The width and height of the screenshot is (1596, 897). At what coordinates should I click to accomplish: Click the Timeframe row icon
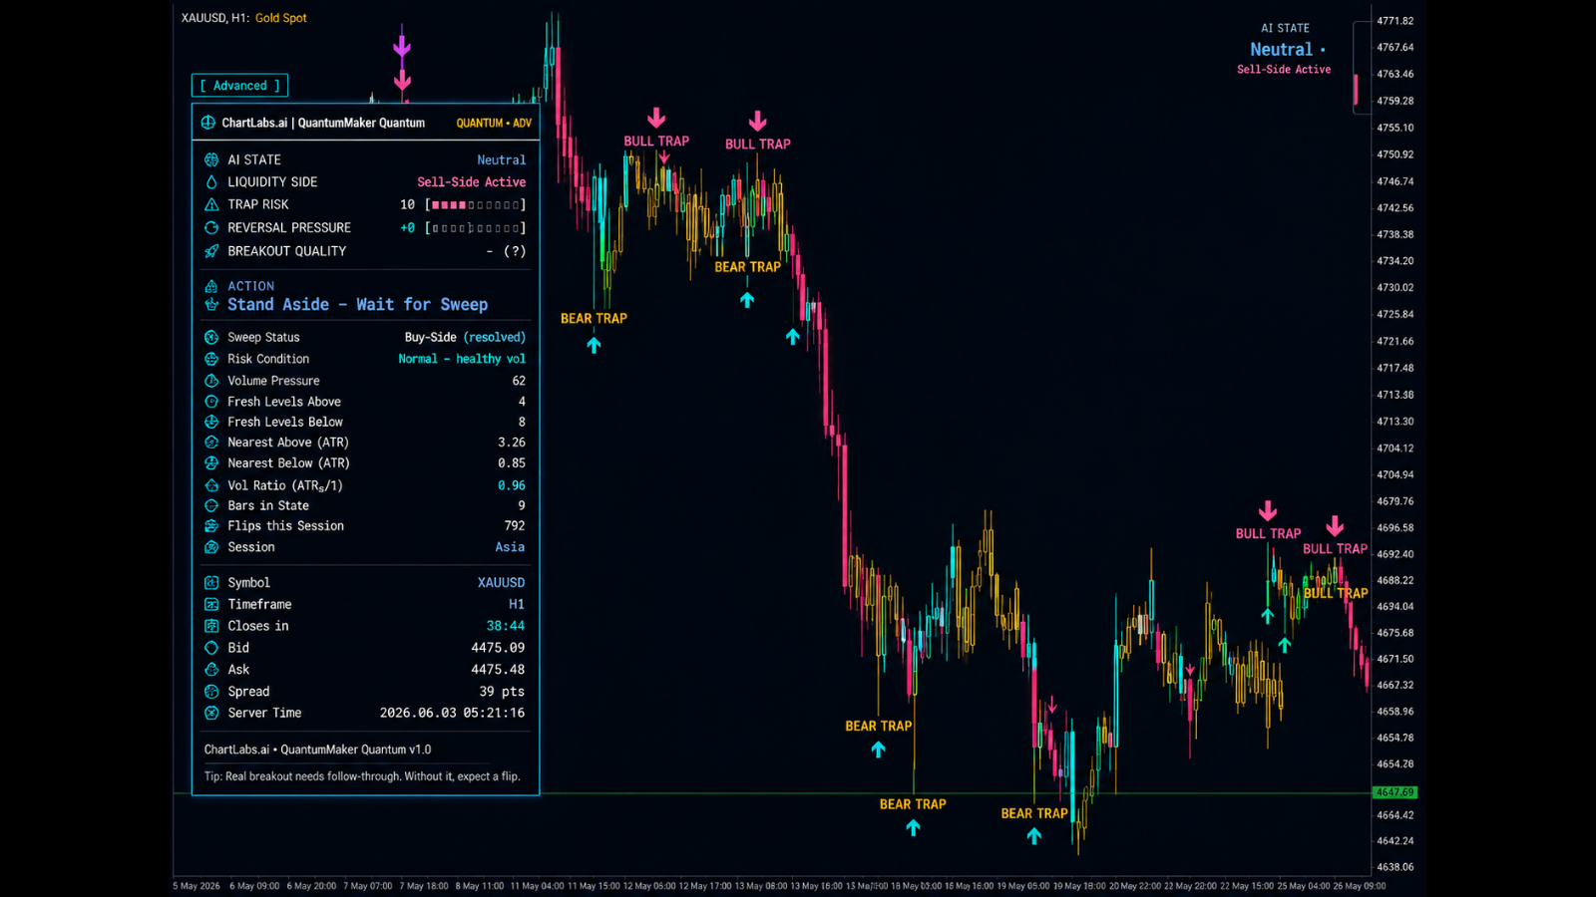point(211,604)
